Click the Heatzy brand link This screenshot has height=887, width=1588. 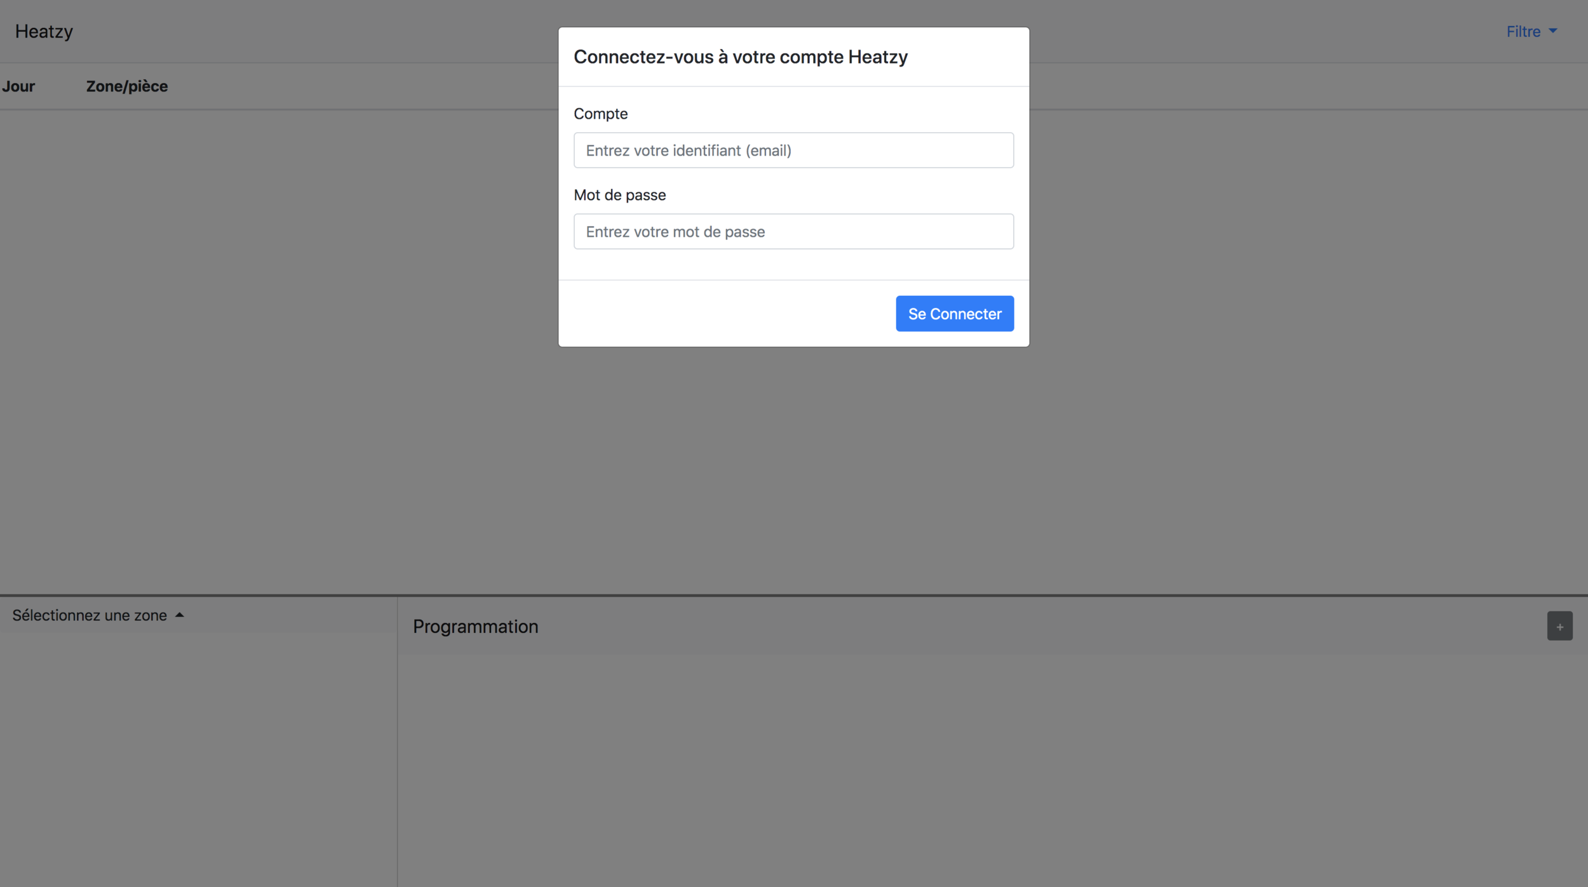(44, 31)
